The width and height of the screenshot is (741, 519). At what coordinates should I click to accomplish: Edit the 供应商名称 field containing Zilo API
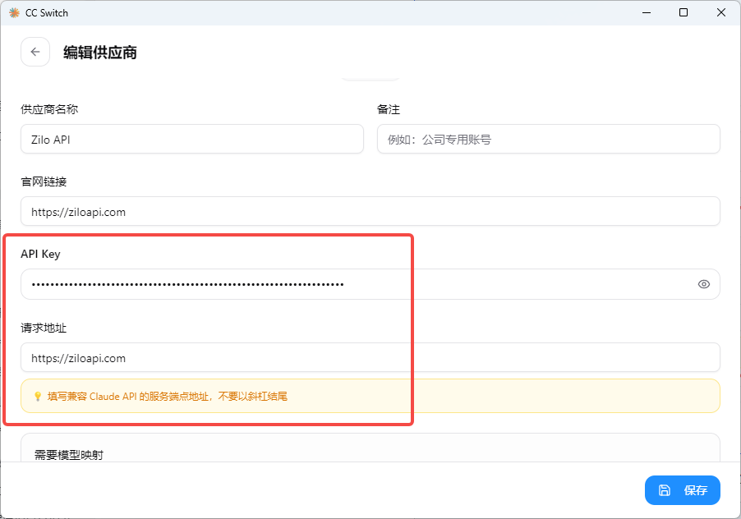[192, 140]
